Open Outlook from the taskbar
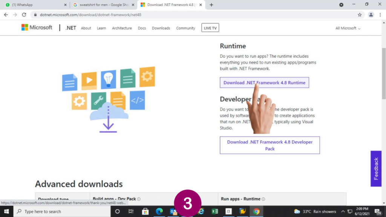Screen dimensions: 386x217 click(x=173, y=211)
